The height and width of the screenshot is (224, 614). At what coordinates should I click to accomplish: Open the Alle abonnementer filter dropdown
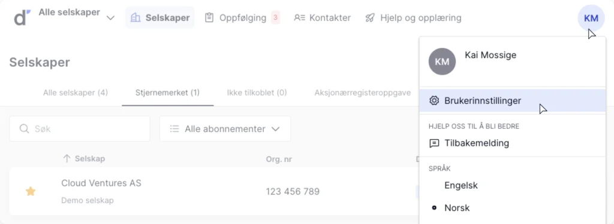tap(225, 129)
